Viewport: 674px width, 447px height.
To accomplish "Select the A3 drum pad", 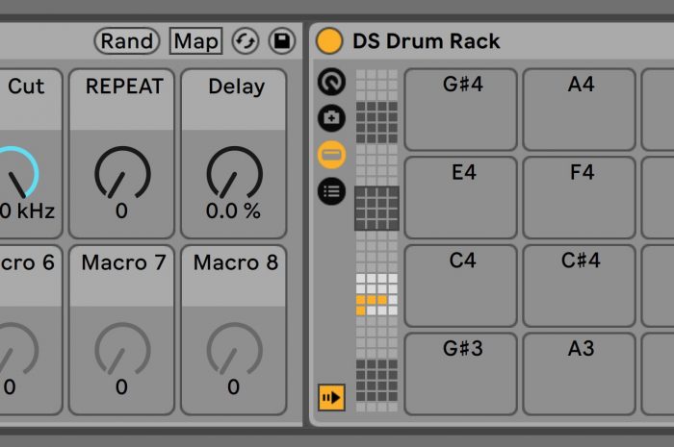I will (x=580, y=374).
